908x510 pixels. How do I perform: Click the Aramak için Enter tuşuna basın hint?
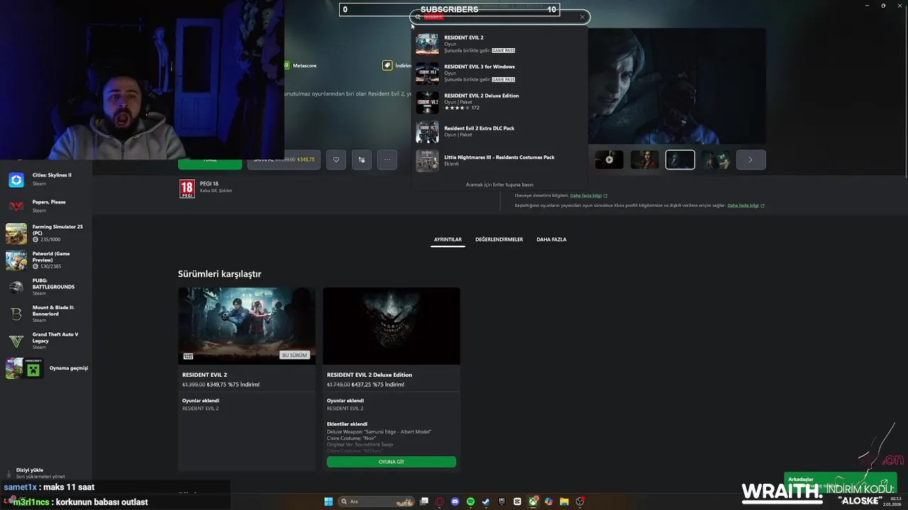(x=499, y=184)
